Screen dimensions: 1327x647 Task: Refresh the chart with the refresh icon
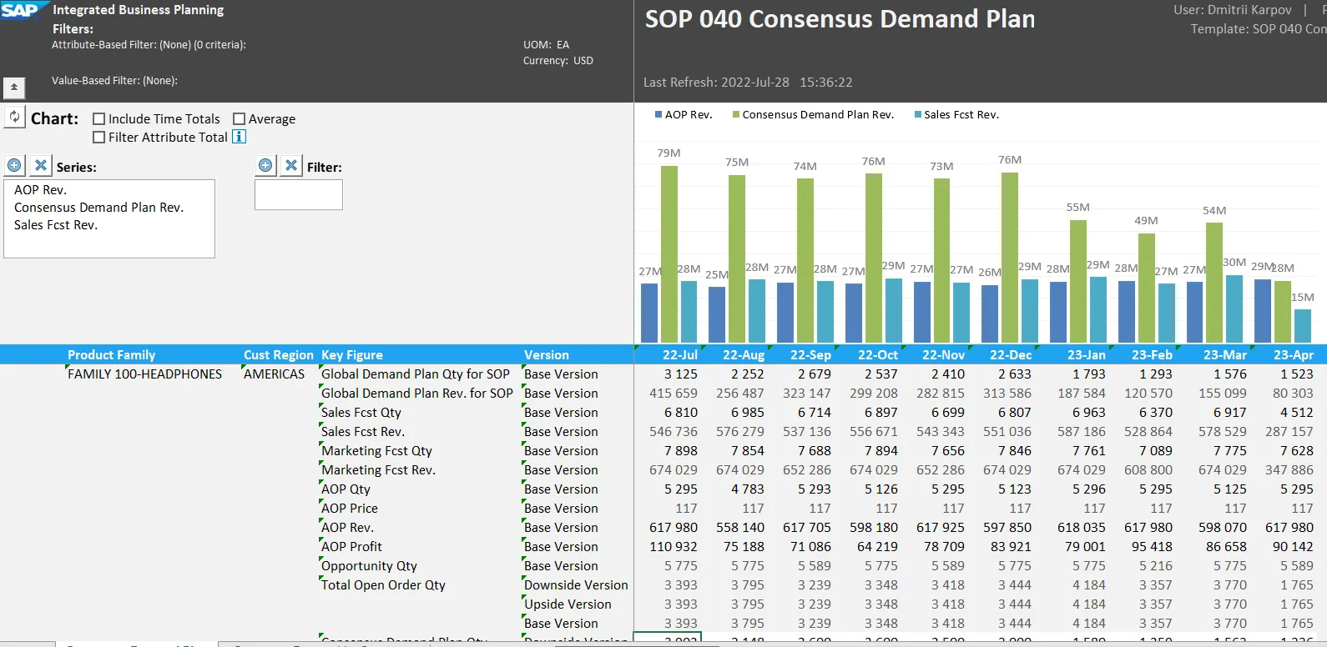[x=14, y=118]
